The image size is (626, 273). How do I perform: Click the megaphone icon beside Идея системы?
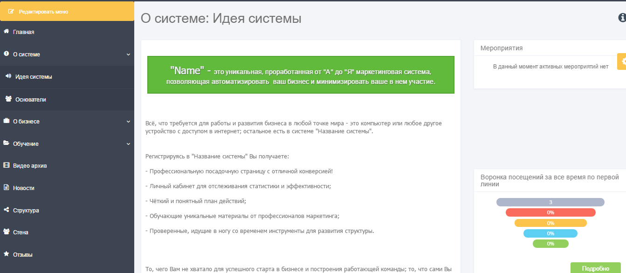pyautogui.click(x=8, y=76)
